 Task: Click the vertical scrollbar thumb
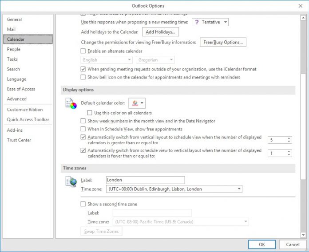[x=303, y=126]
